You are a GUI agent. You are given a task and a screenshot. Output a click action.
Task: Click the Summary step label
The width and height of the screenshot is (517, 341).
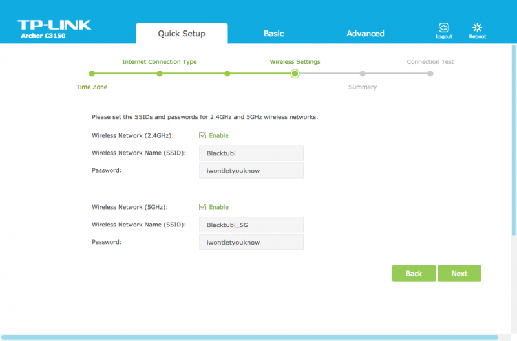(363, 87)
